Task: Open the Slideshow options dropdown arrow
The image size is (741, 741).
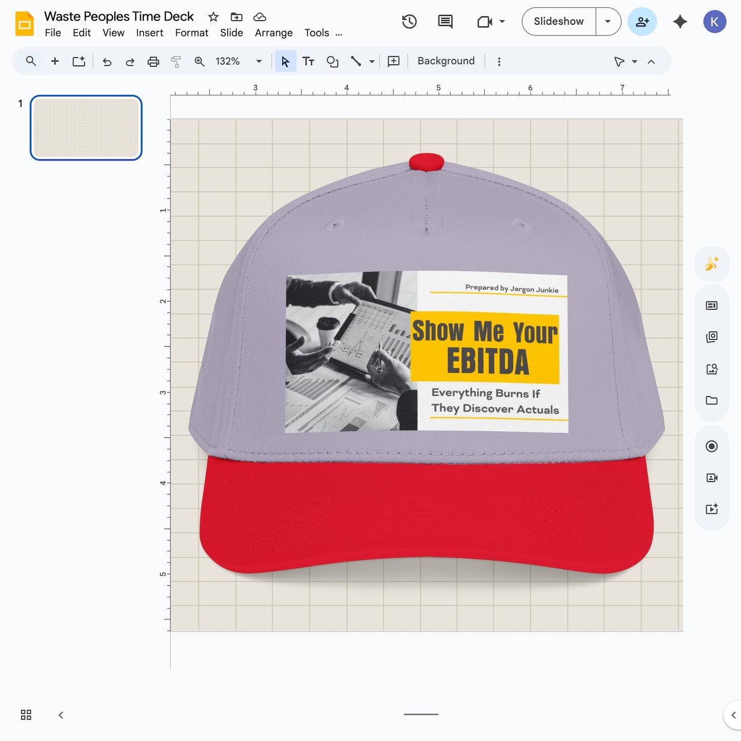Action: (608, 22)
